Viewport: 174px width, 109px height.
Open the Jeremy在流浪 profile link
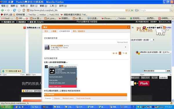click(x=57, y=46)
